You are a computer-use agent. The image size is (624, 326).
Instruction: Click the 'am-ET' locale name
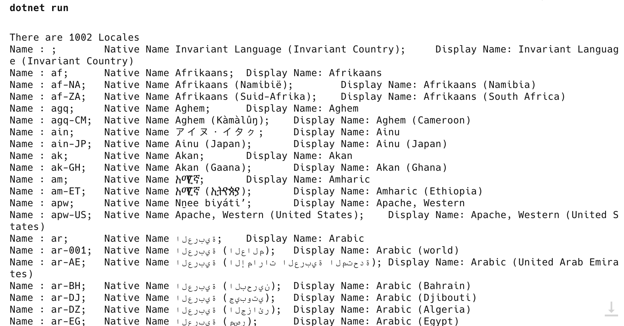click(67, 191)
